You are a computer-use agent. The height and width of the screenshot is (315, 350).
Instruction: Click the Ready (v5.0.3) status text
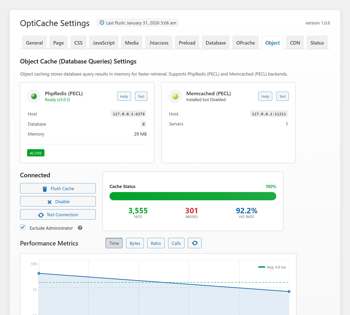pyautogui.click(x=58, y=100)
